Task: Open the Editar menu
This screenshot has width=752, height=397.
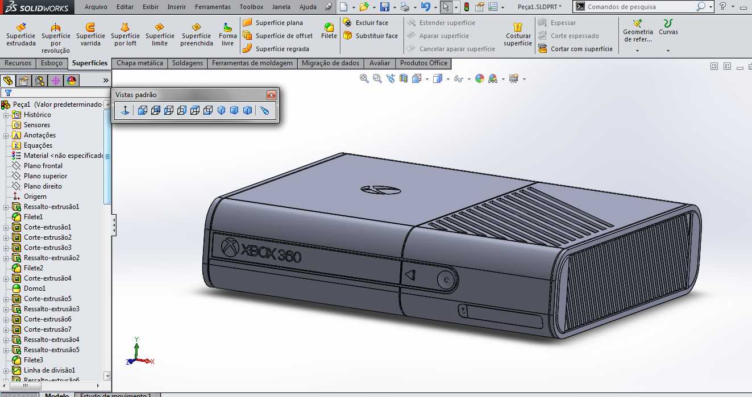Action: 125,7
